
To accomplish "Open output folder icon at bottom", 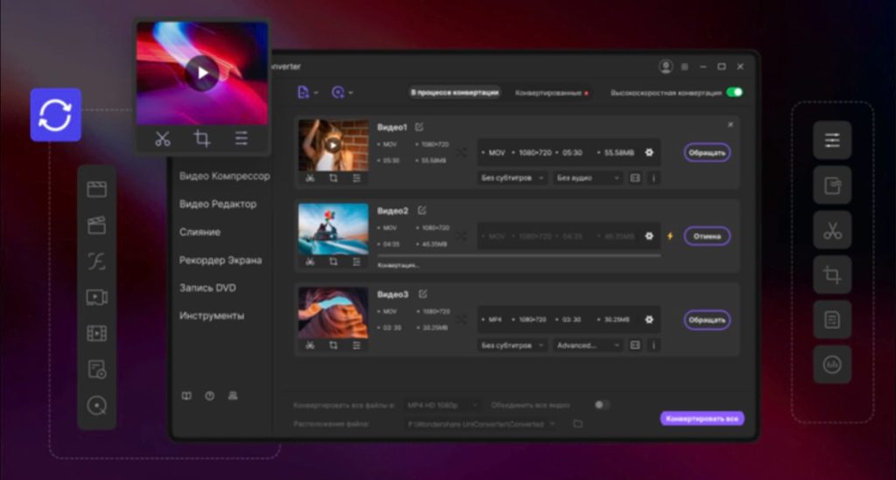I will [577, 423].
